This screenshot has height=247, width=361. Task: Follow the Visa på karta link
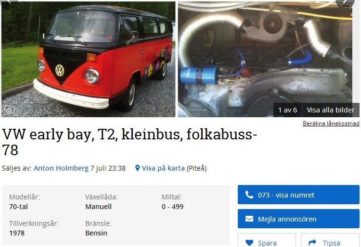(x=163, y=168)
